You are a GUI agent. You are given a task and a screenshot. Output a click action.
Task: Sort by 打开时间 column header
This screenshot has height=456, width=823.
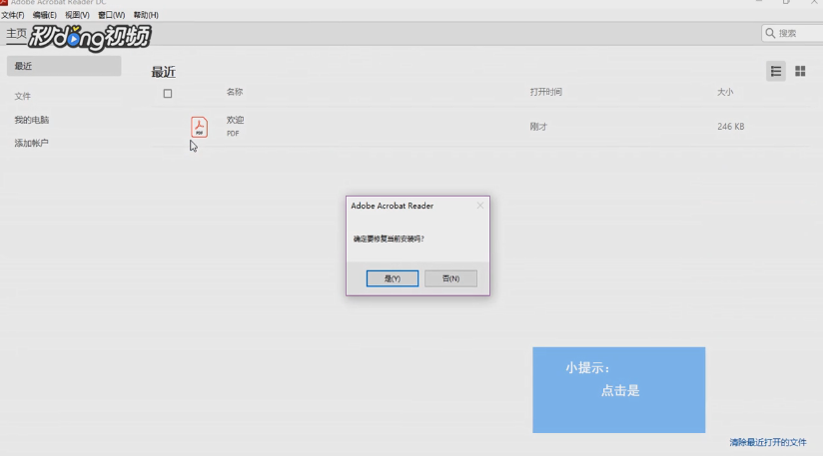pos(546,92)
